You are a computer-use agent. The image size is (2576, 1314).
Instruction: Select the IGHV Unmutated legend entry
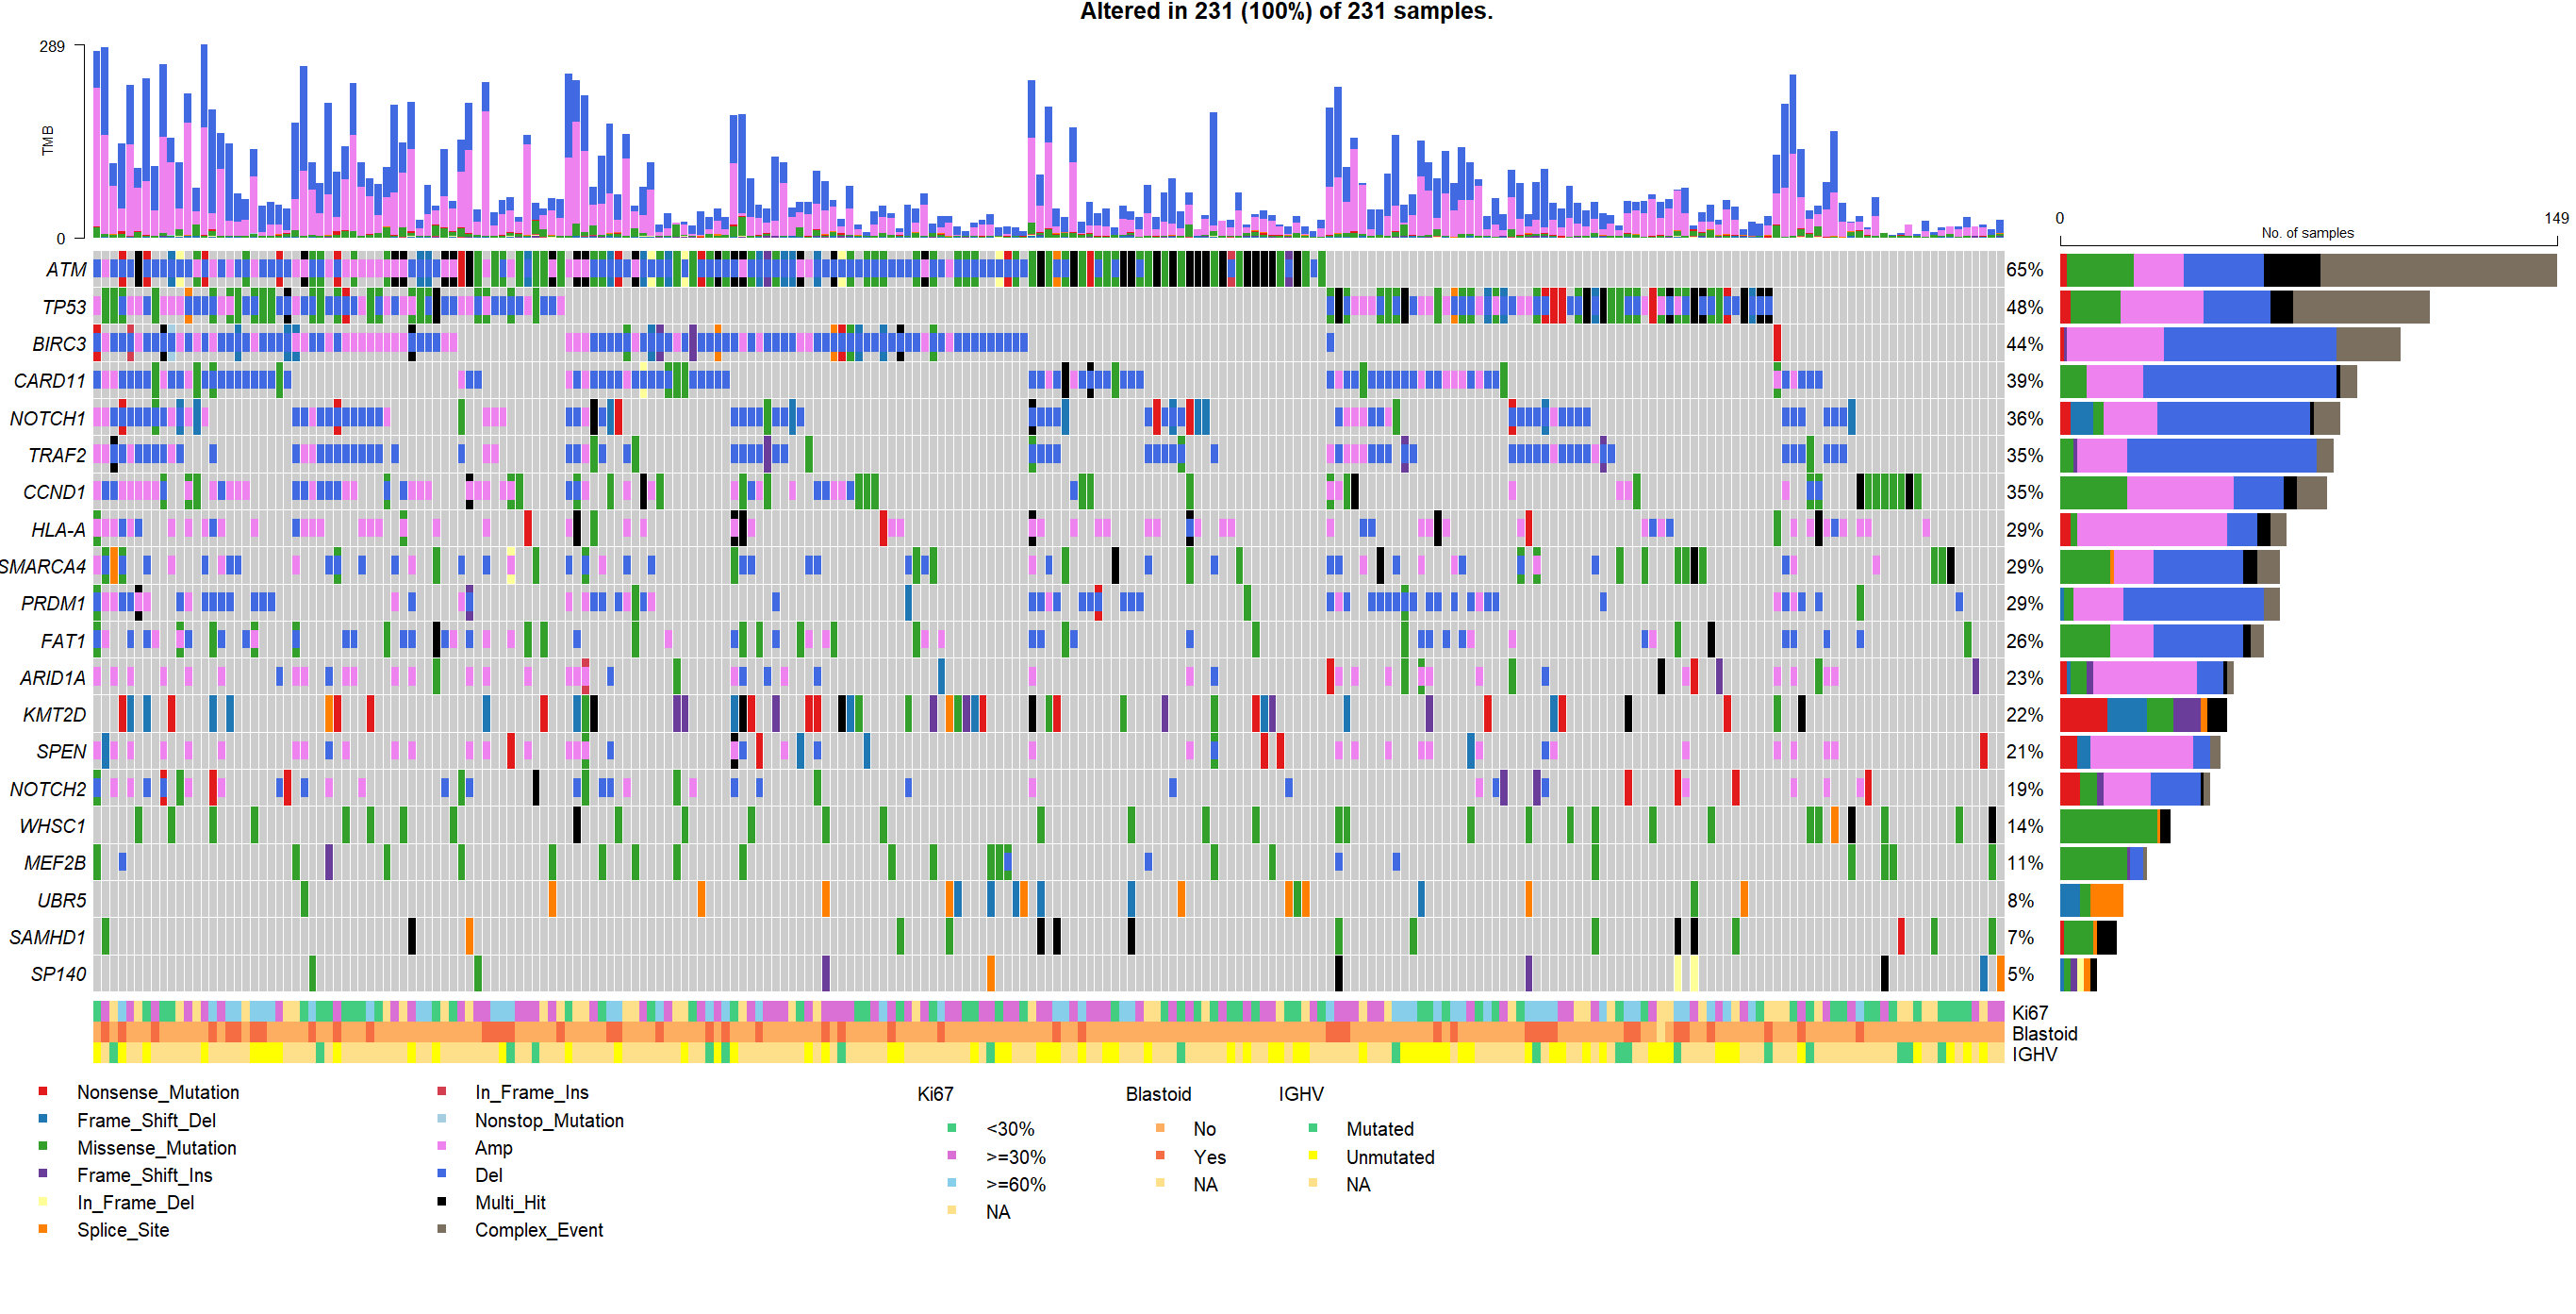tap(1390, 1156)
